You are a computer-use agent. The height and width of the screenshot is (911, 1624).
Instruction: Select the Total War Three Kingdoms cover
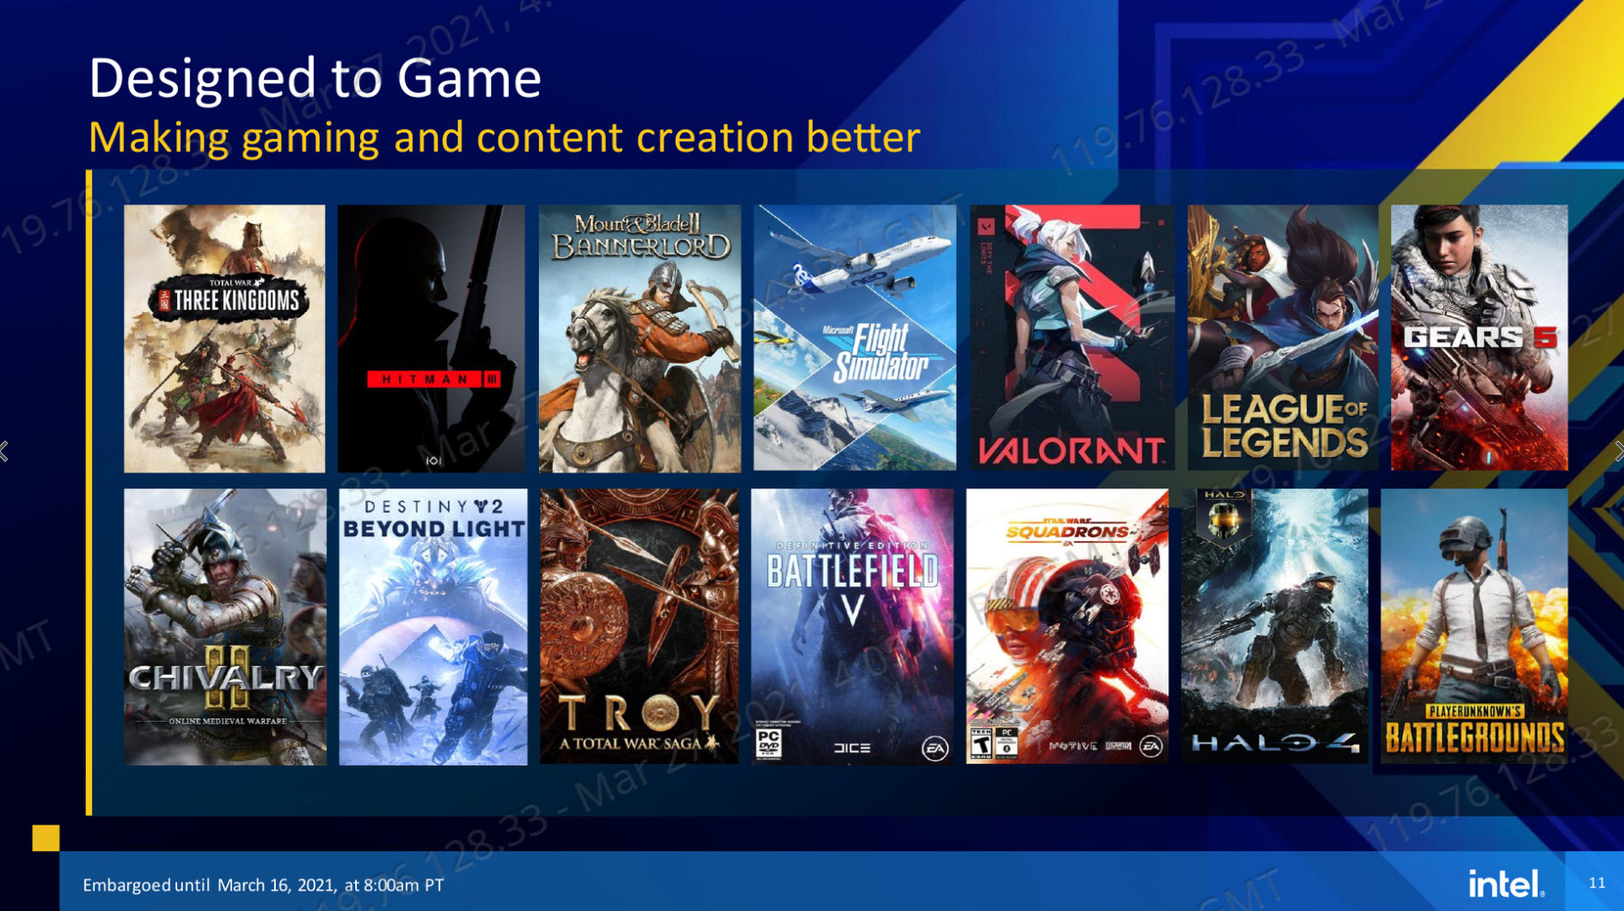224,339
